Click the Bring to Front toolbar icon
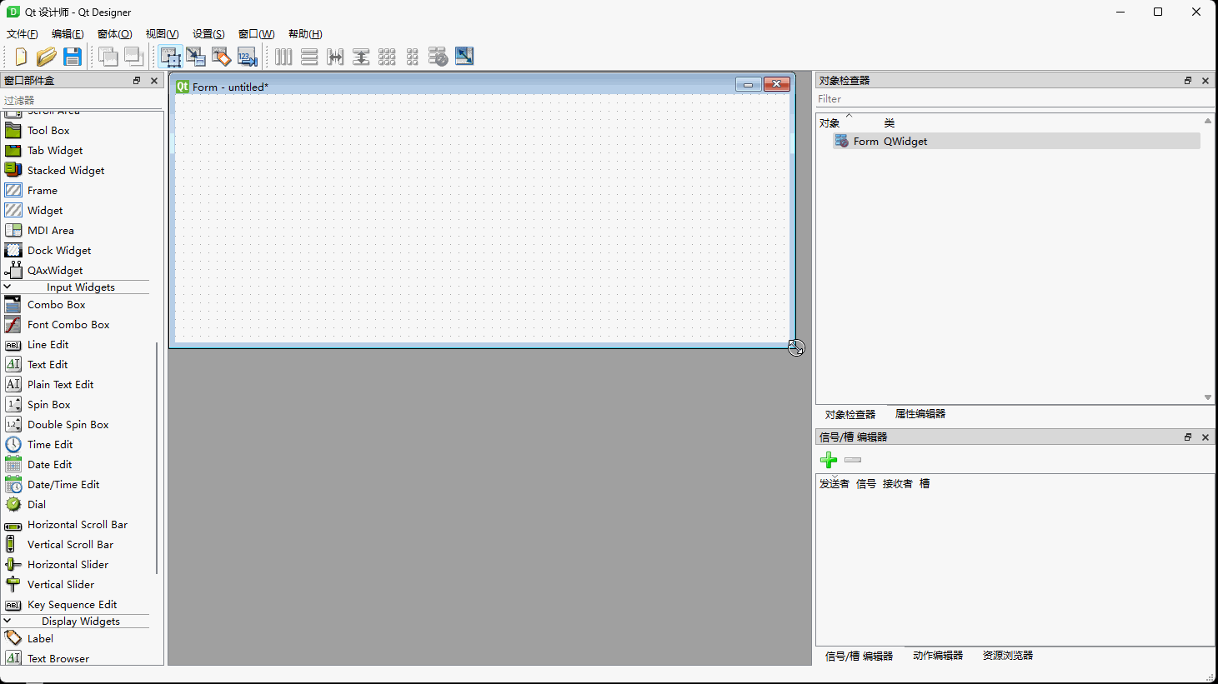The width and height of the screenshot is (1218, 684). pyautogui.click(x=133, y=57)
